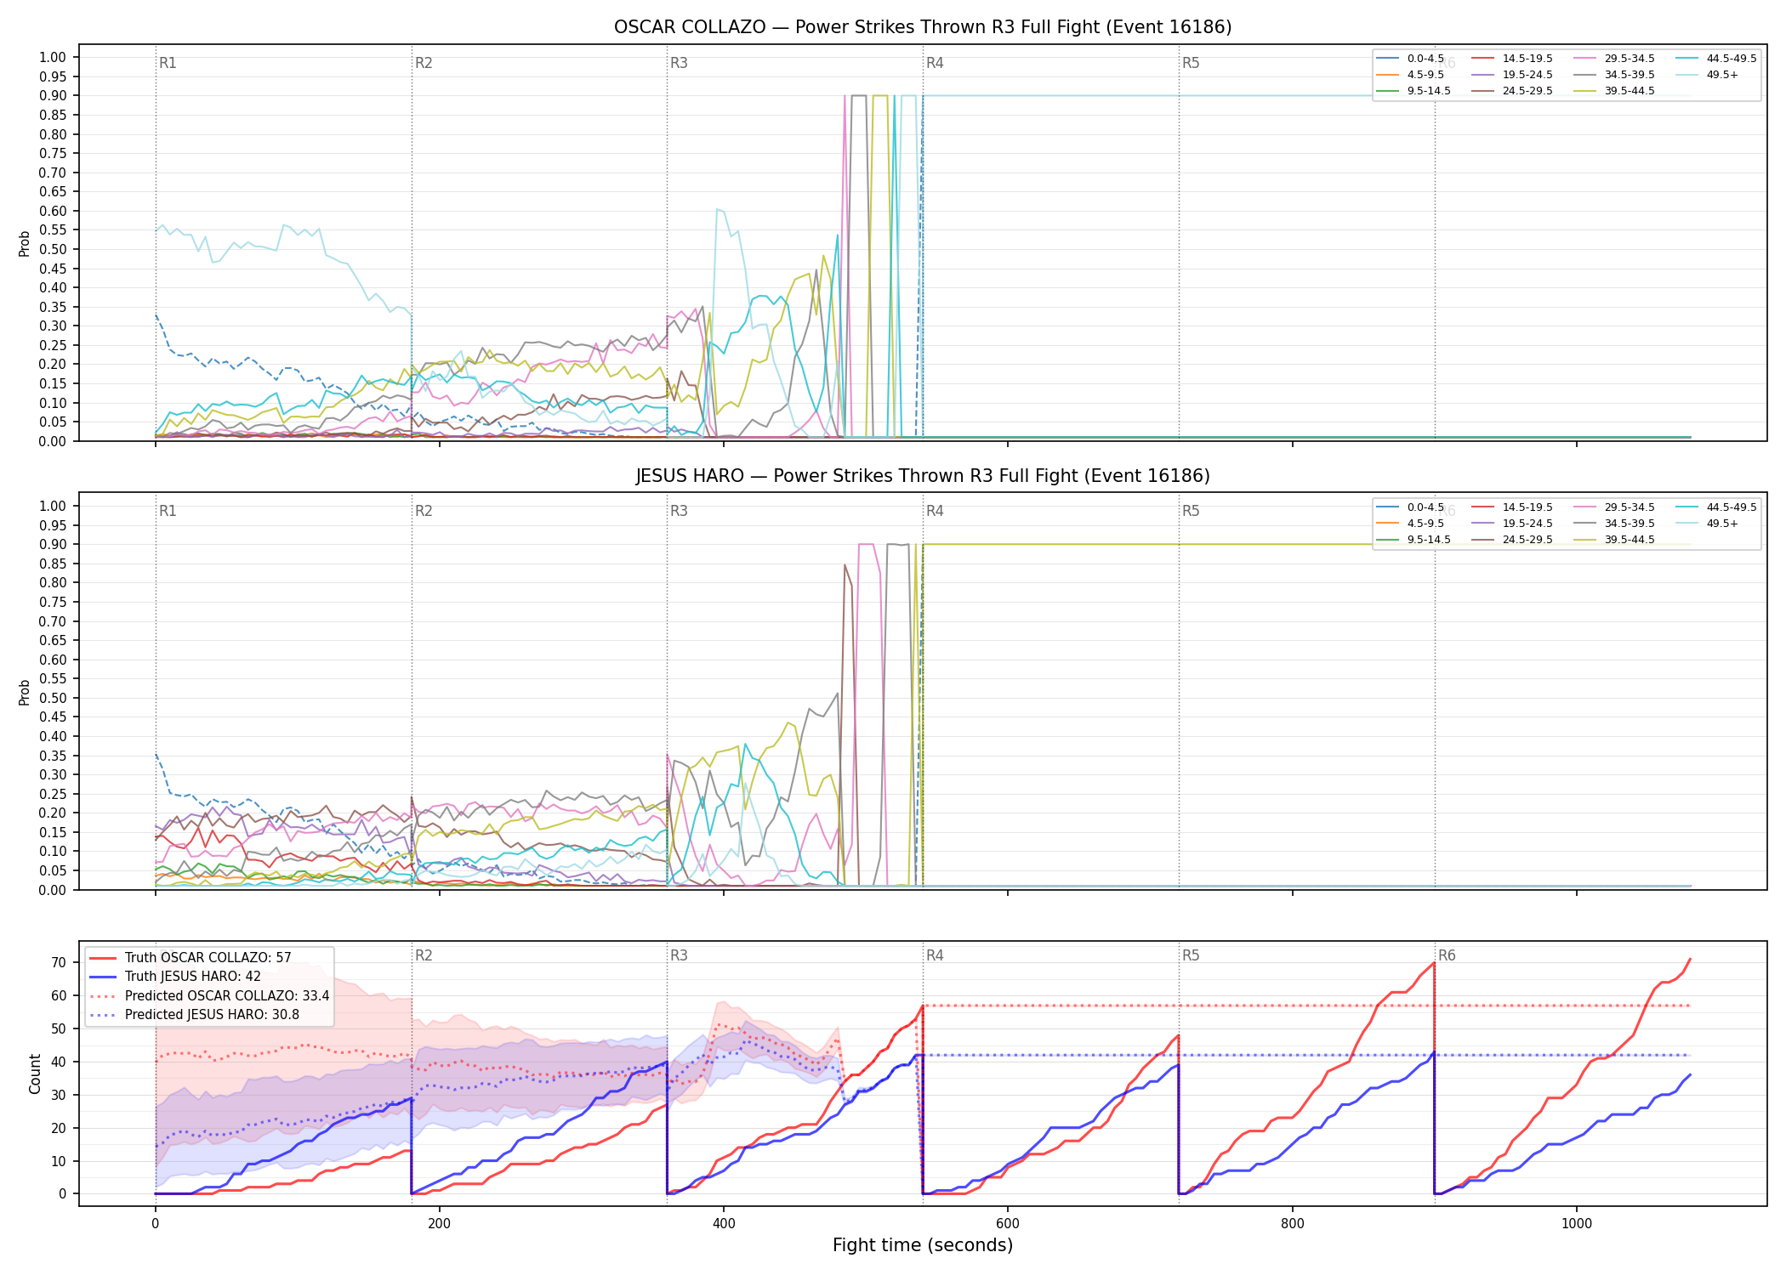Select '44.5-49.5' legend entry in Haro chart

point(1716,507)
